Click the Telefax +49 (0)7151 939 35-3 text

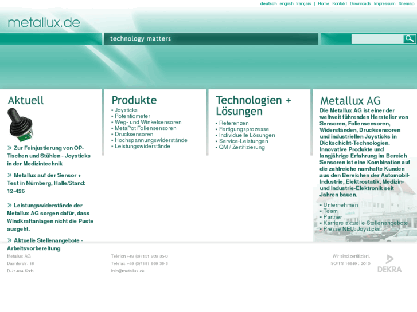(139, 263)
